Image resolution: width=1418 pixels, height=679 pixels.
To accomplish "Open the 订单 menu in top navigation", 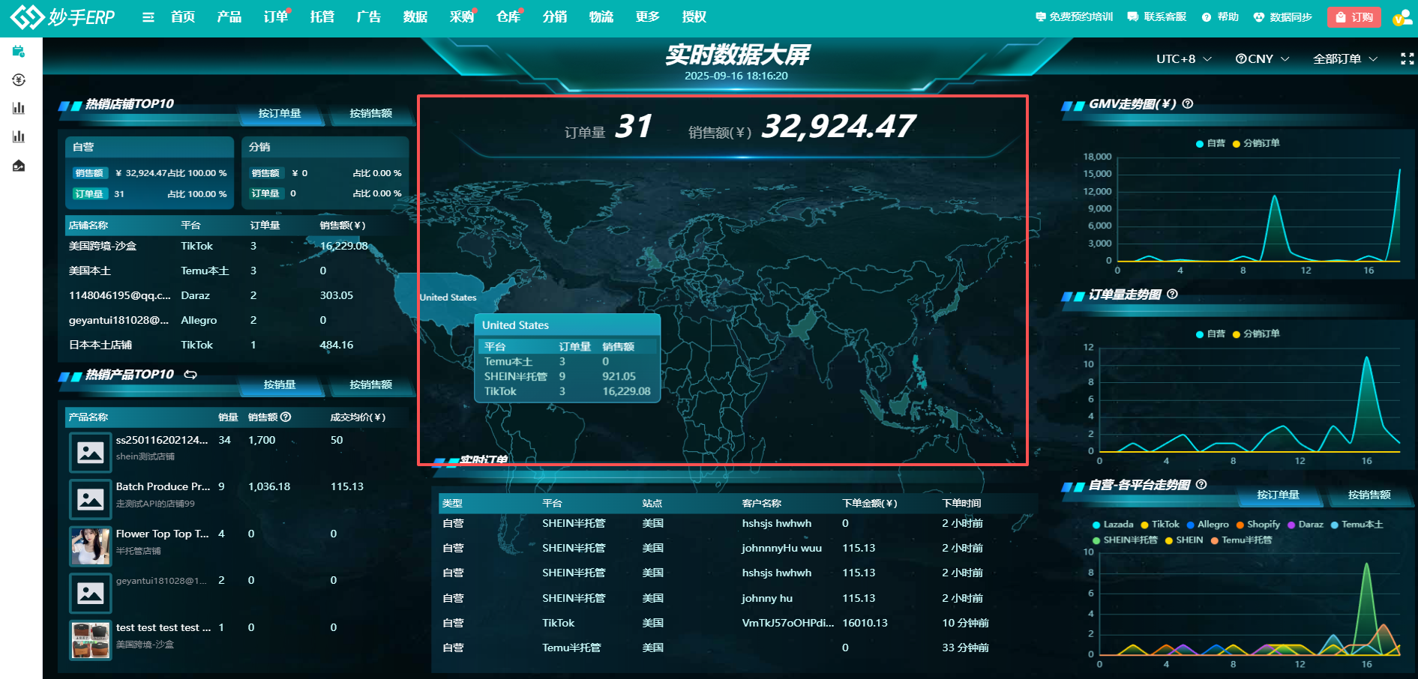I will coord(276,16).
